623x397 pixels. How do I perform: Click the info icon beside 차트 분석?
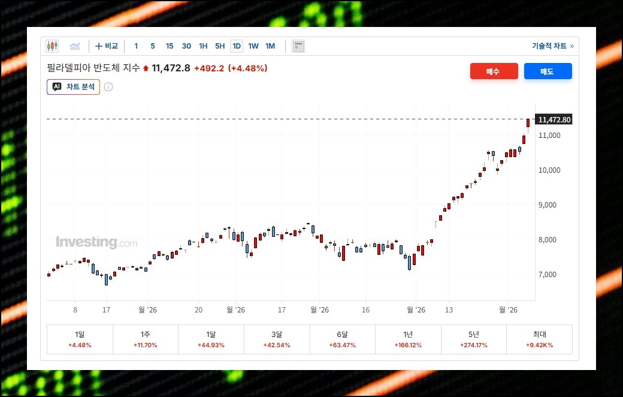point(108,87)
